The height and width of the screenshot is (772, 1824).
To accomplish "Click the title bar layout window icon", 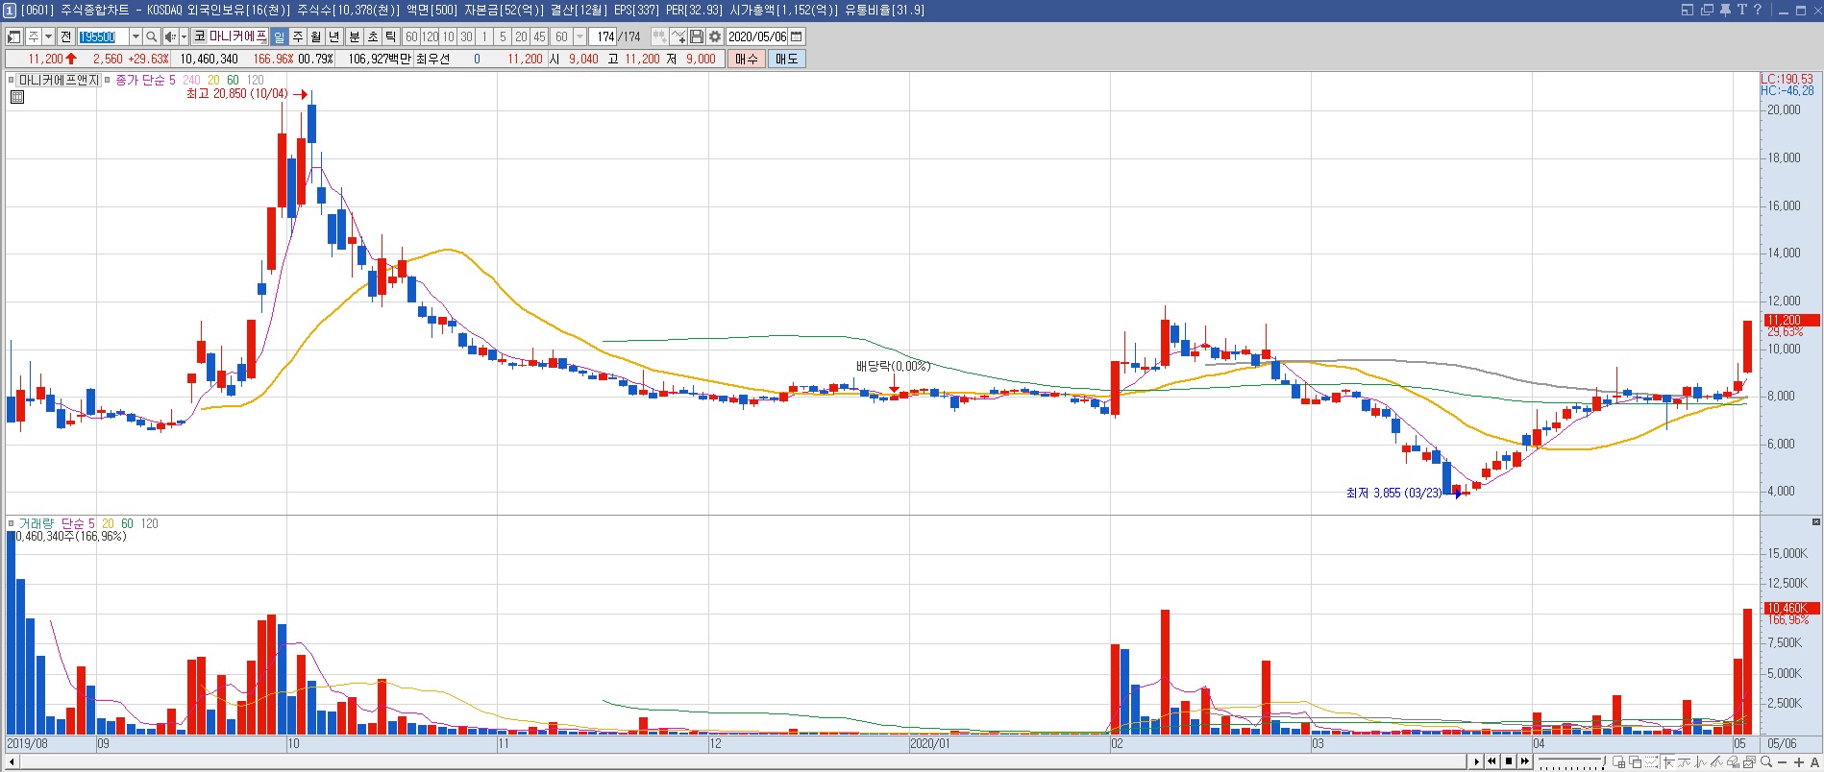I will click(1688, 10).
